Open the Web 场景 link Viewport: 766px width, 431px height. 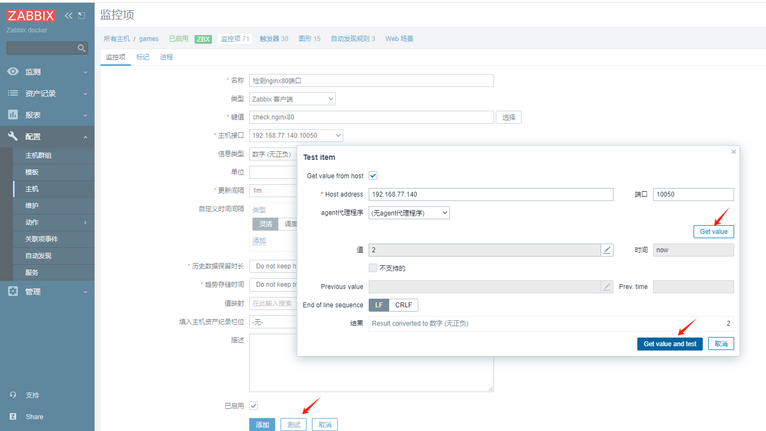coord(399,39)
